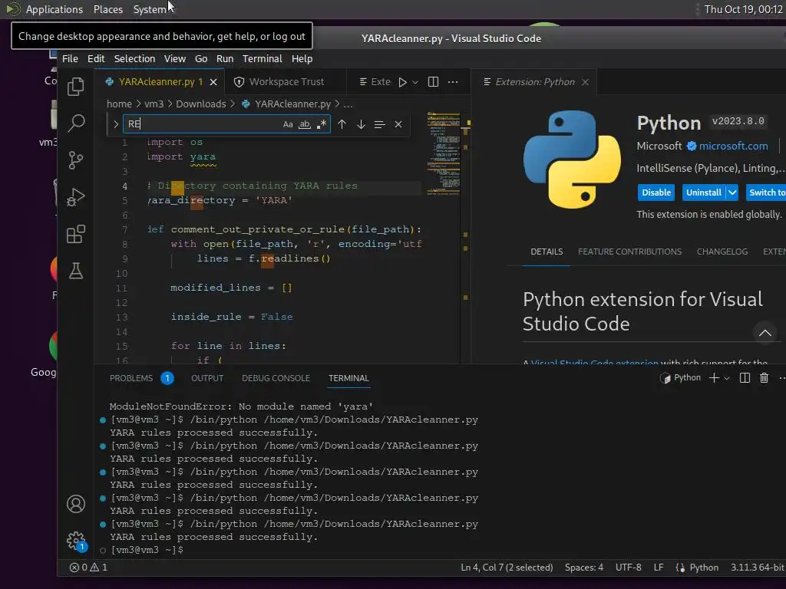Screen dimensions: 786x589
Task: Click the Uninstall button
Action: coord(704,192)
